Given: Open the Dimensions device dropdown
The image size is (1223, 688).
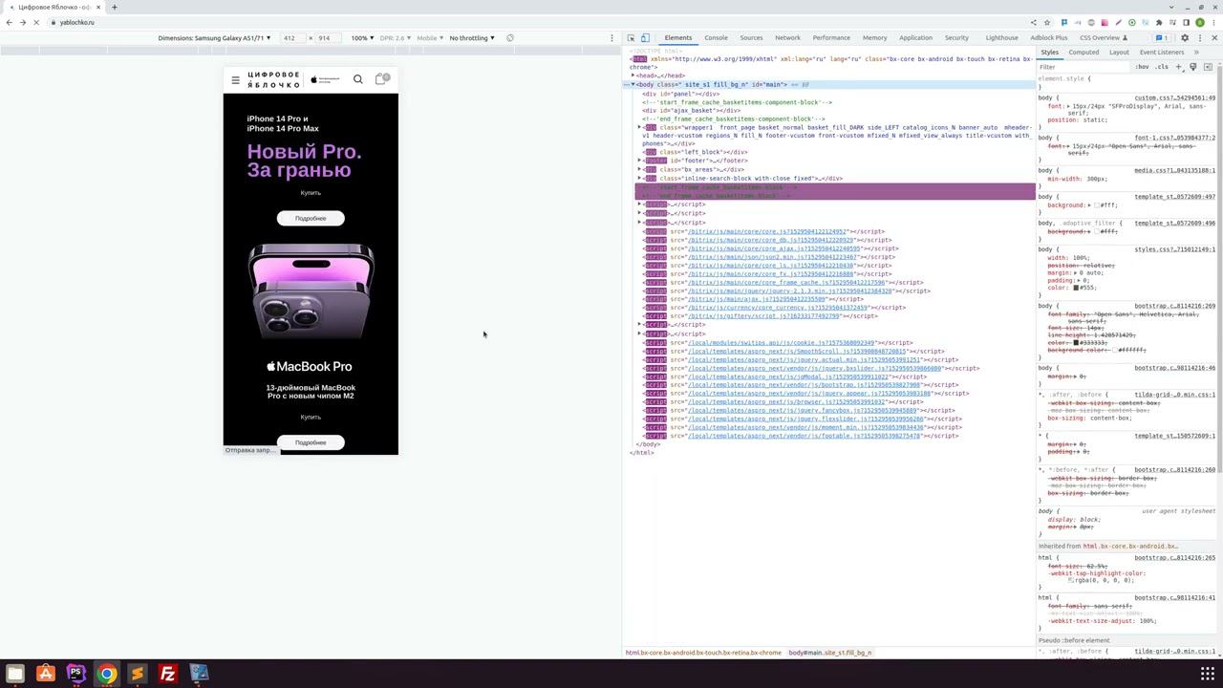Looking at the screenshot, I should (x=214, y=38).
